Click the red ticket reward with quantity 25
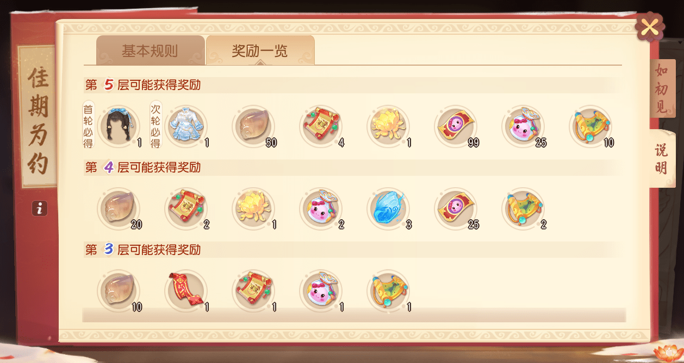This screenshot has width=684, height=363. [x=456, y=208]
